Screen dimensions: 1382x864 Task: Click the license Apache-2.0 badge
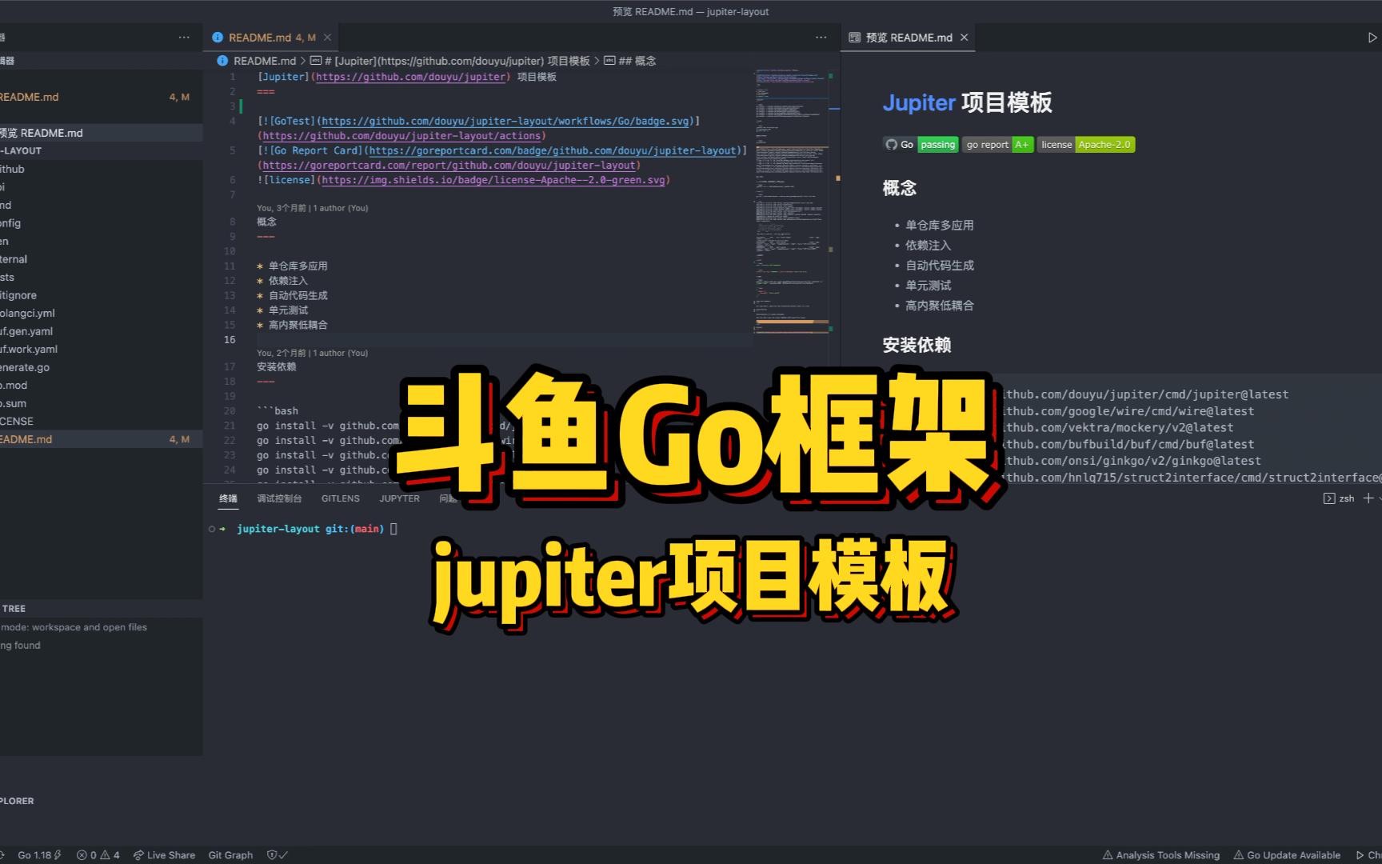pyautogui.click(x=1086, y=145)
